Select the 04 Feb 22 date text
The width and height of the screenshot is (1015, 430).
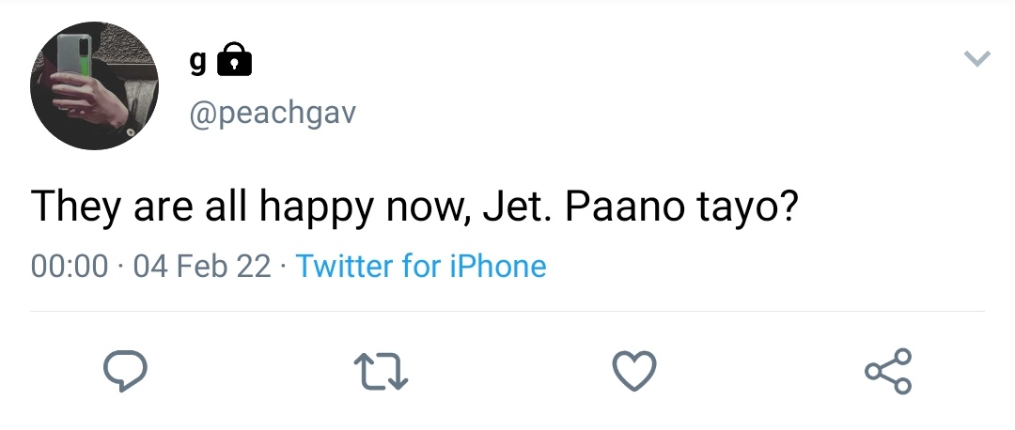click(202, 267)
